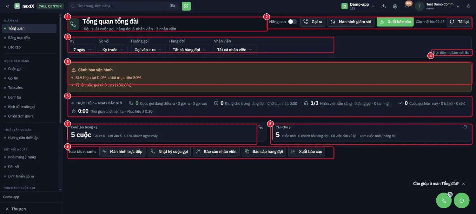Go to 'Bảng trực tiếp' in sidebar
The width and height of the screenshot is (476, 214).
coord(29,38)
